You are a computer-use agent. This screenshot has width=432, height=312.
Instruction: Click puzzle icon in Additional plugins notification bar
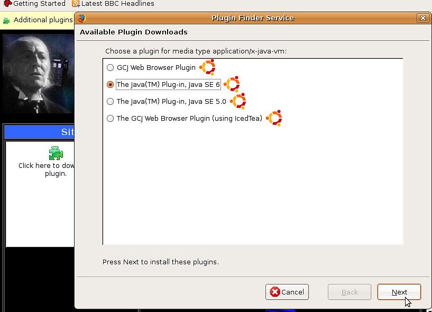click(x=6, y=21)
